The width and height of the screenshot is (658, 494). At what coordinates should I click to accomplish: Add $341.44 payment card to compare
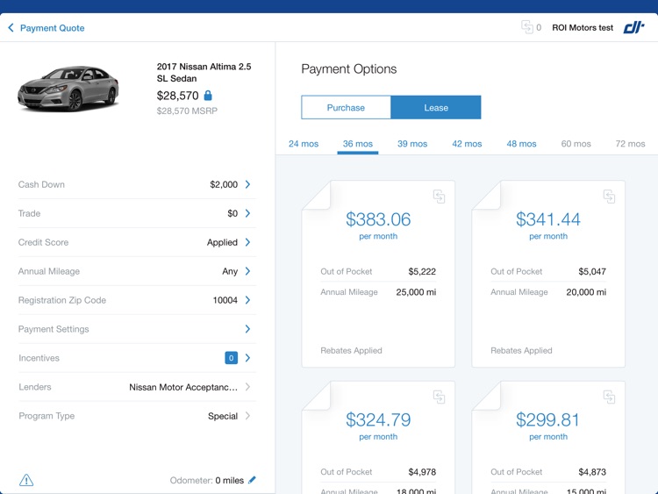[609, 196]
